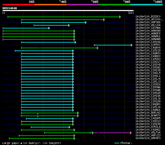Select the UniRef100_A8NQF6 label

[x=148, y=34]
